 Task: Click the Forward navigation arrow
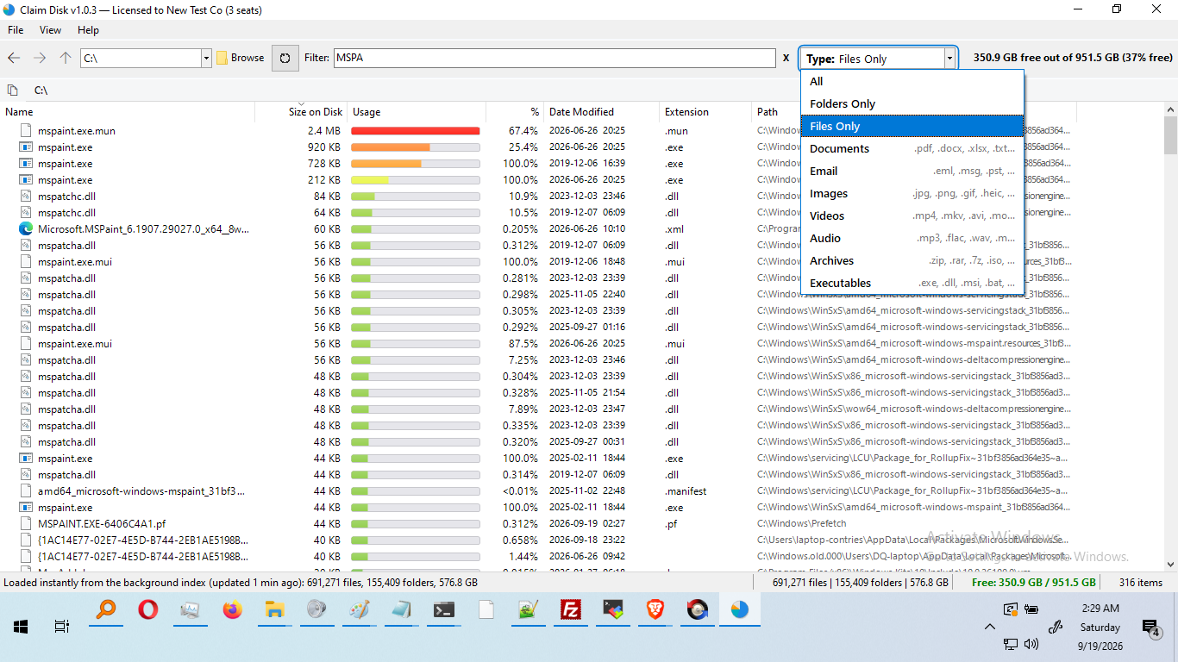(x=40, y=58)
